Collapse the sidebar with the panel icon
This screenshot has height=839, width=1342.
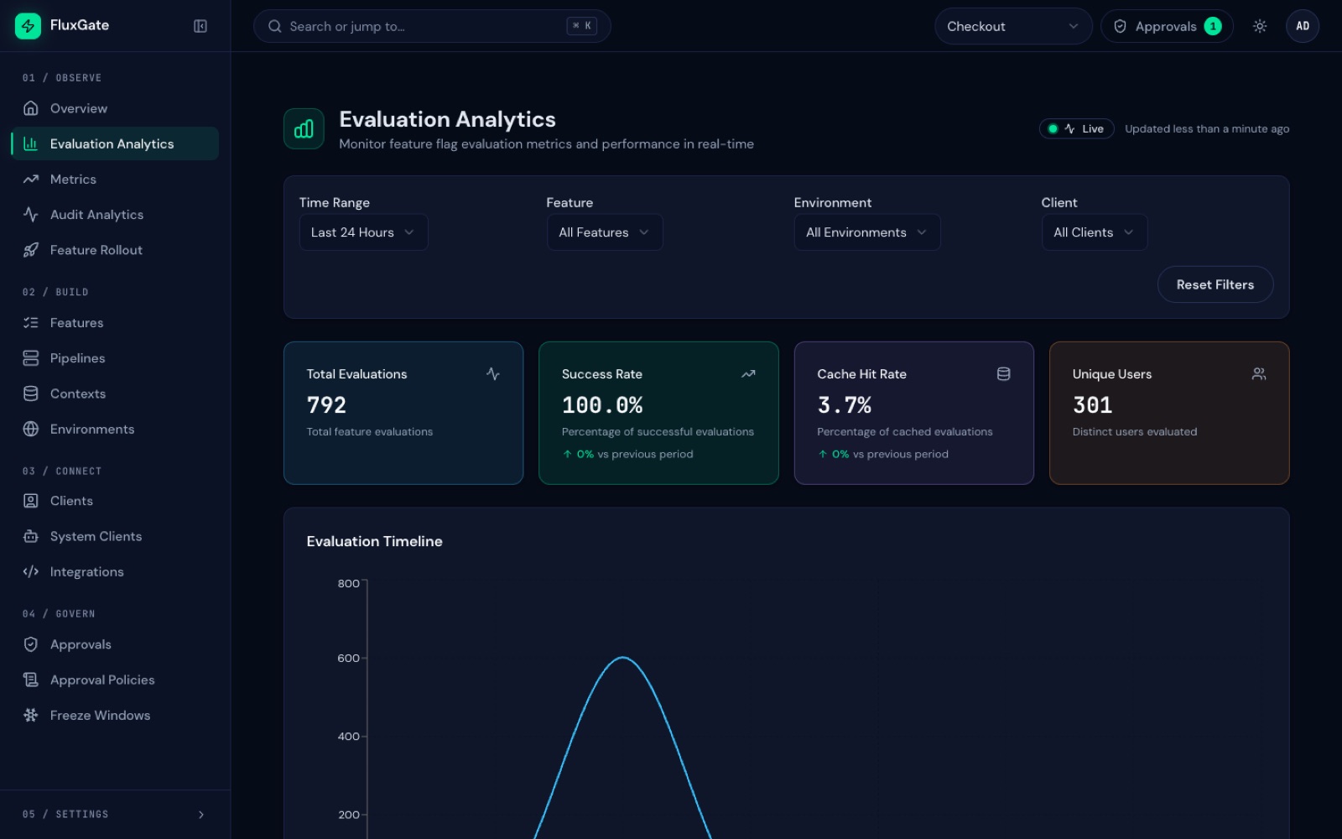point(200,26)
